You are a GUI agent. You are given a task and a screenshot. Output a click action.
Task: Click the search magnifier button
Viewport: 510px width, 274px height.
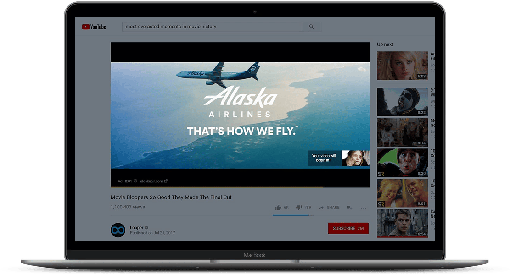click(x=311, y=27)
